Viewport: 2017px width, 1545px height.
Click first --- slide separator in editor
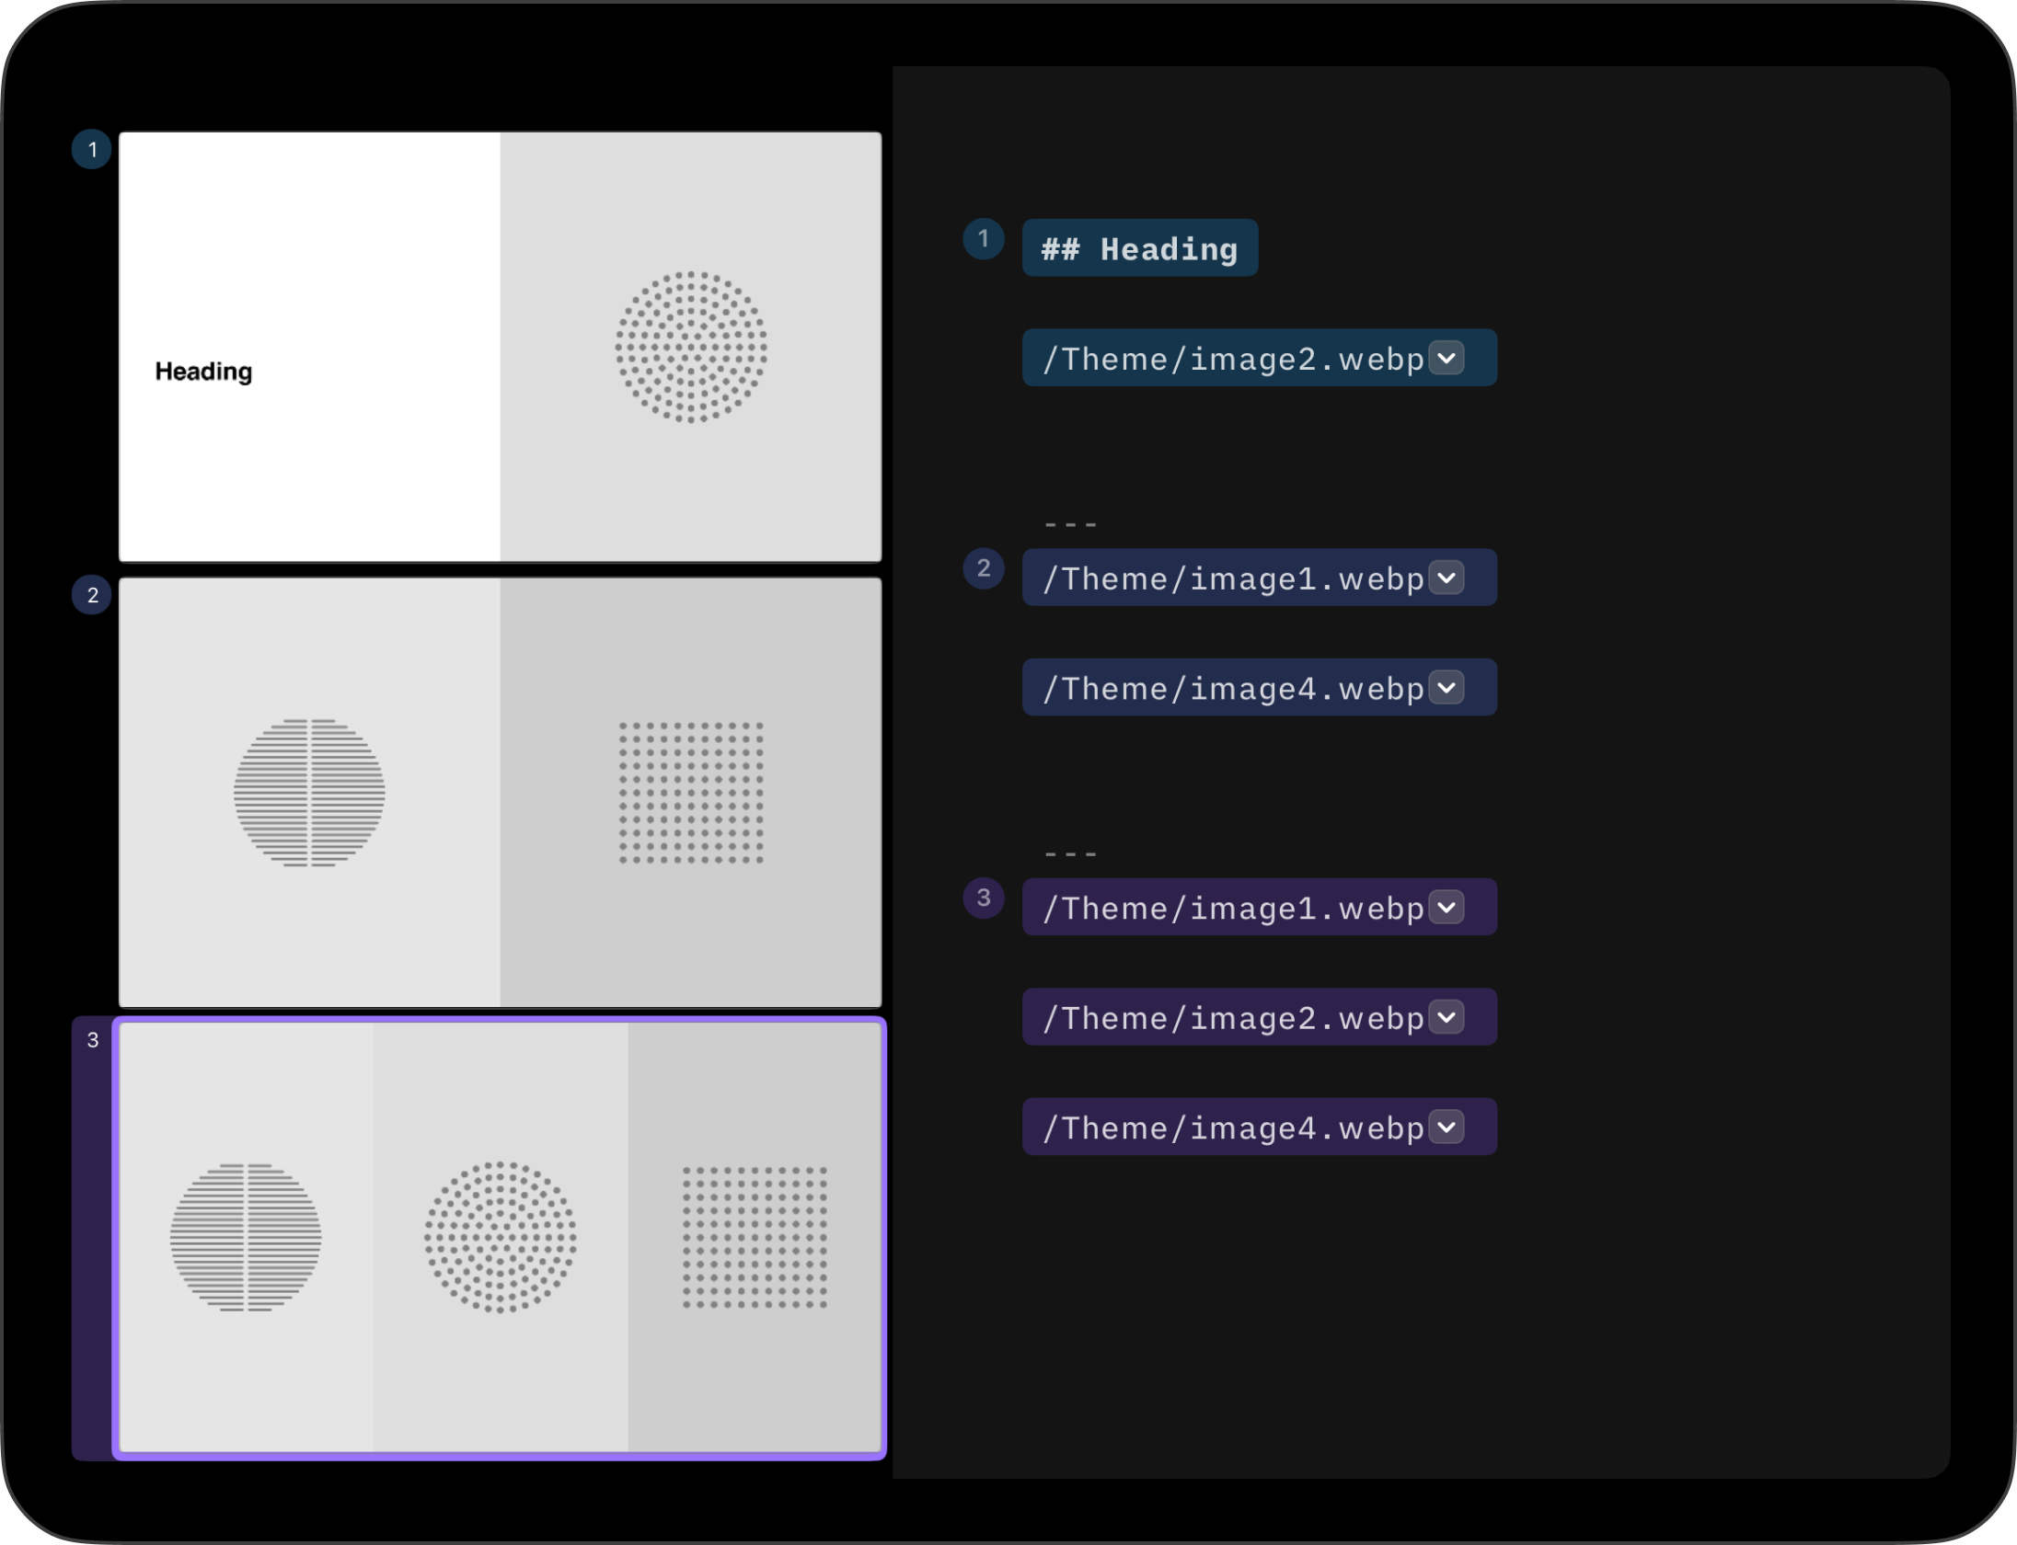click(x=1070, y=525)
